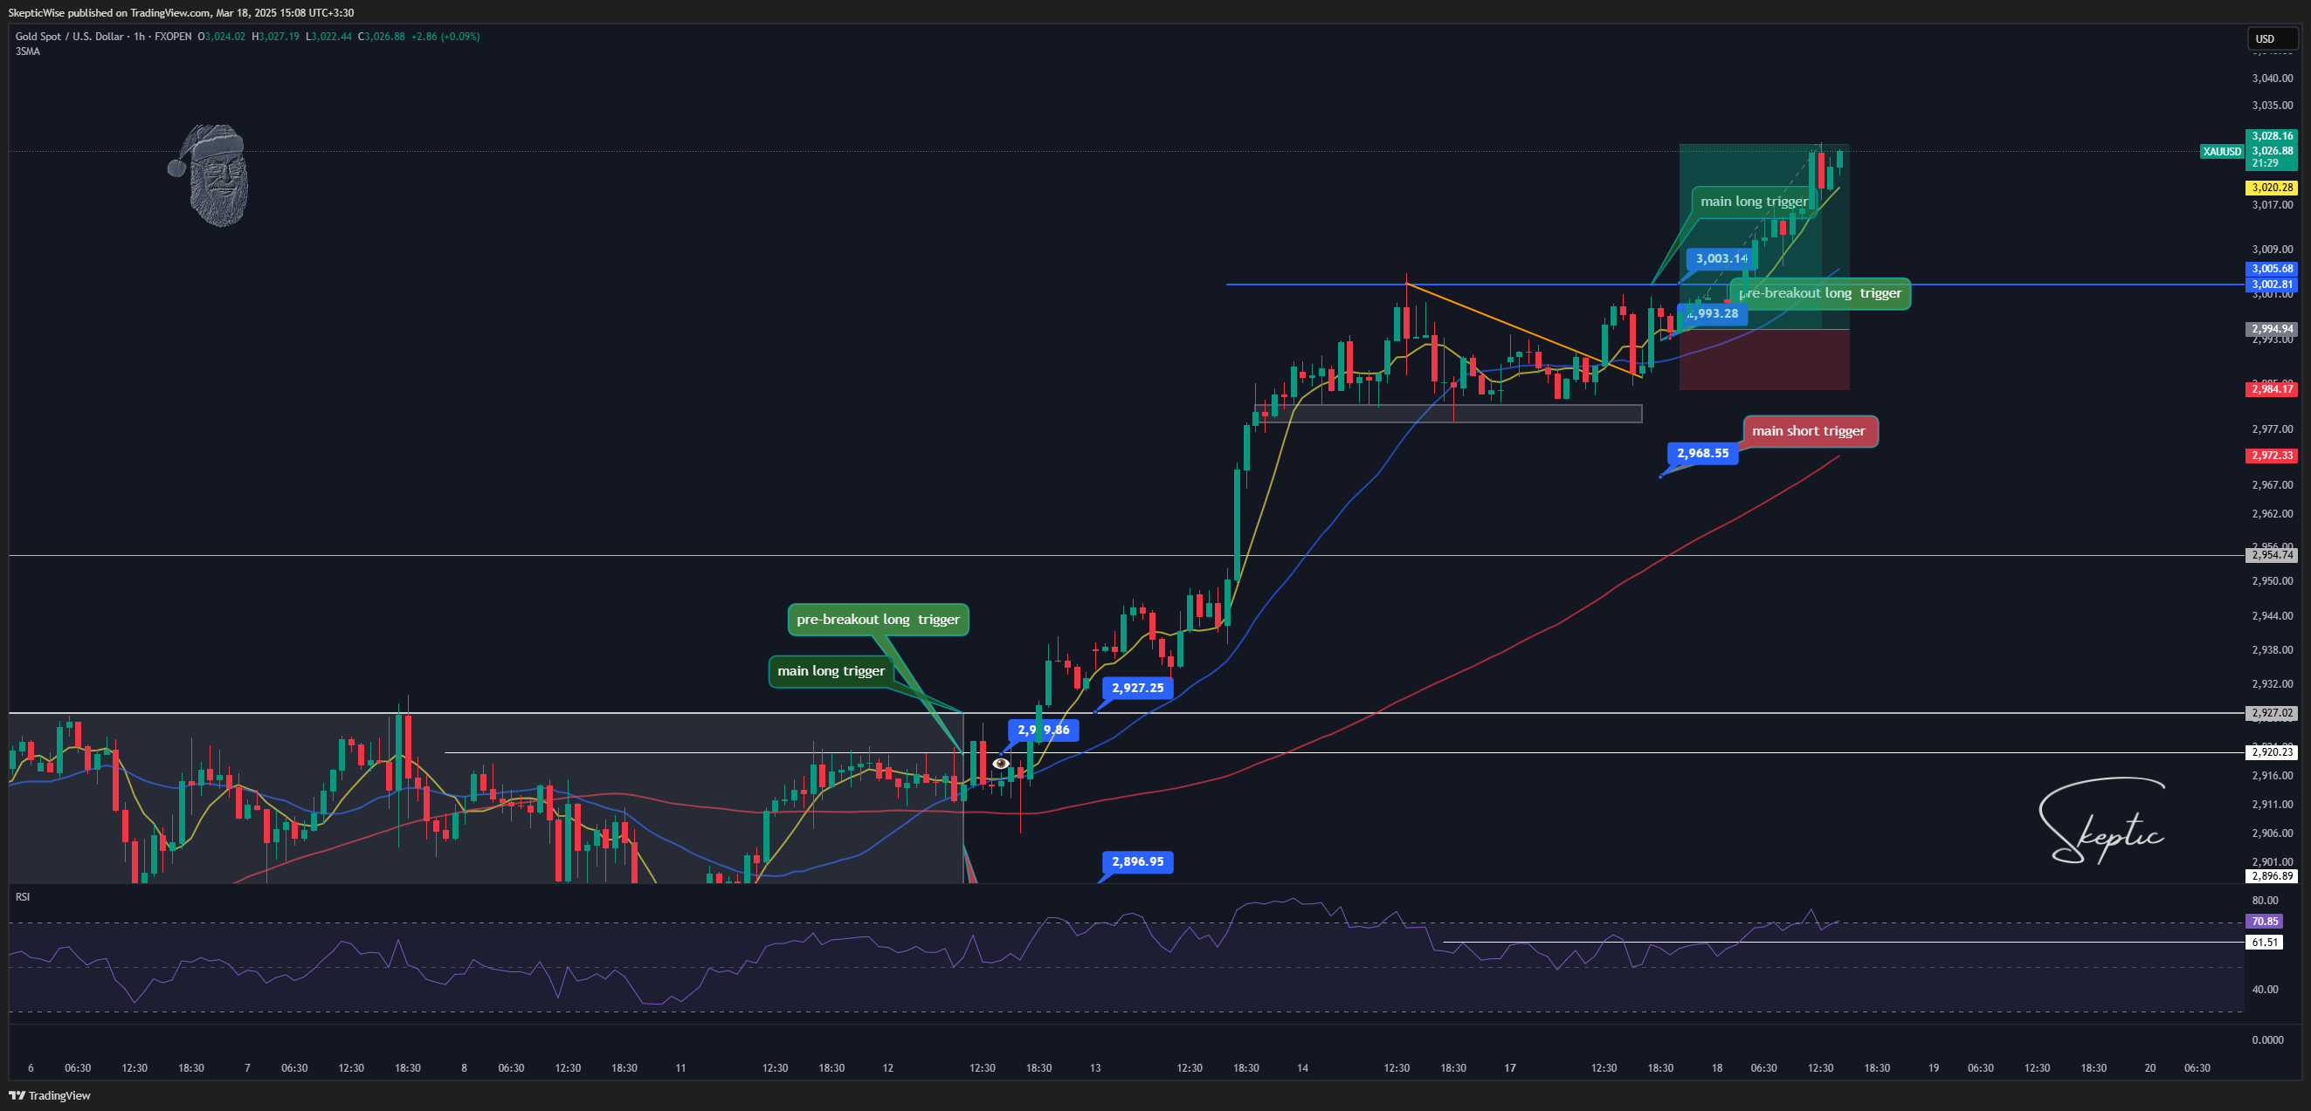Click the 2,927.25 price callout

coord(1136,688)
